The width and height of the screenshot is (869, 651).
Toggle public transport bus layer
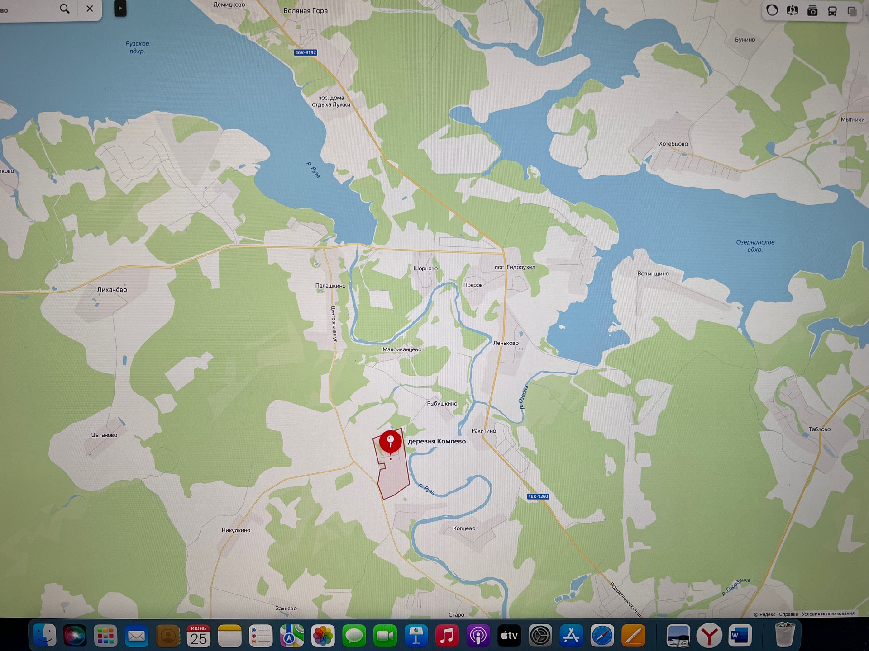click(x=832, y=11)
